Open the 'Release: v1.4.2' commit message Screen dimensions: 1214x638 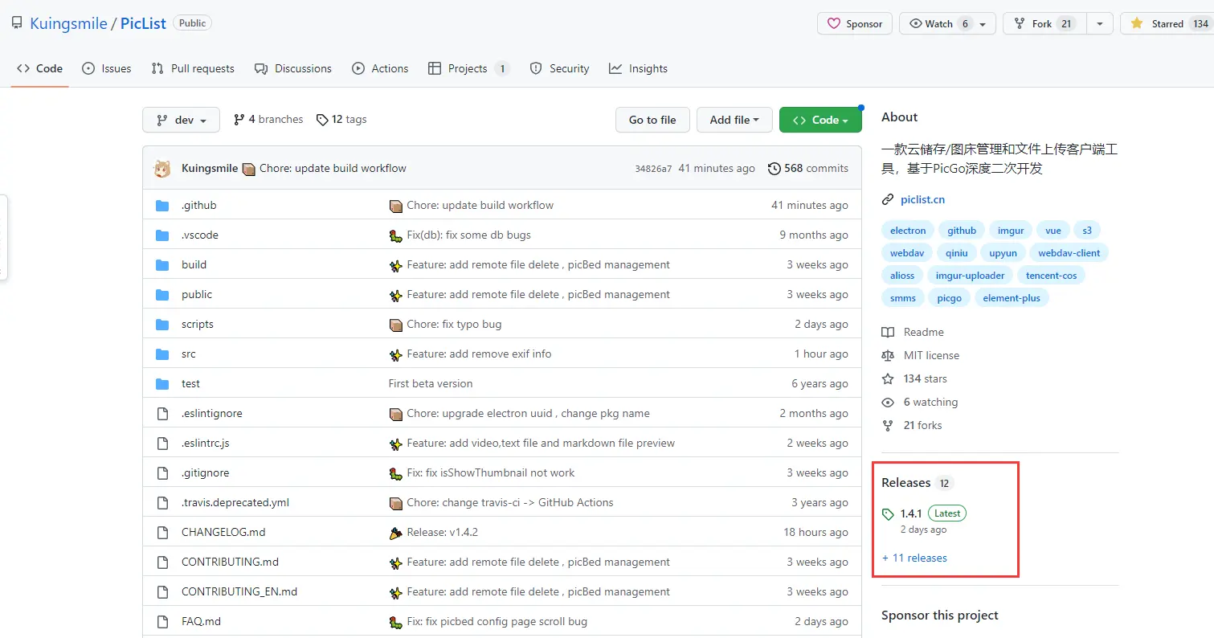click(443, 532)
